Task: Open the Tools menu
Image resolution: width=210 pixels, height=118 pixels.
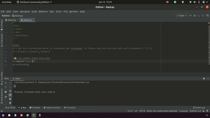Action: click(58, 12)
